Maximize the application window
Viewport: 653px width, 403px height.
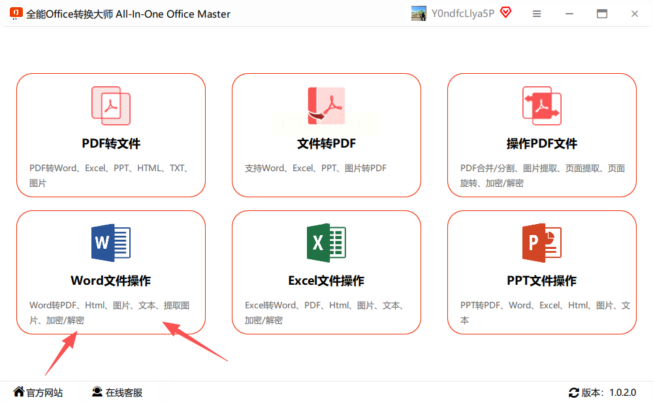(602, 14)
